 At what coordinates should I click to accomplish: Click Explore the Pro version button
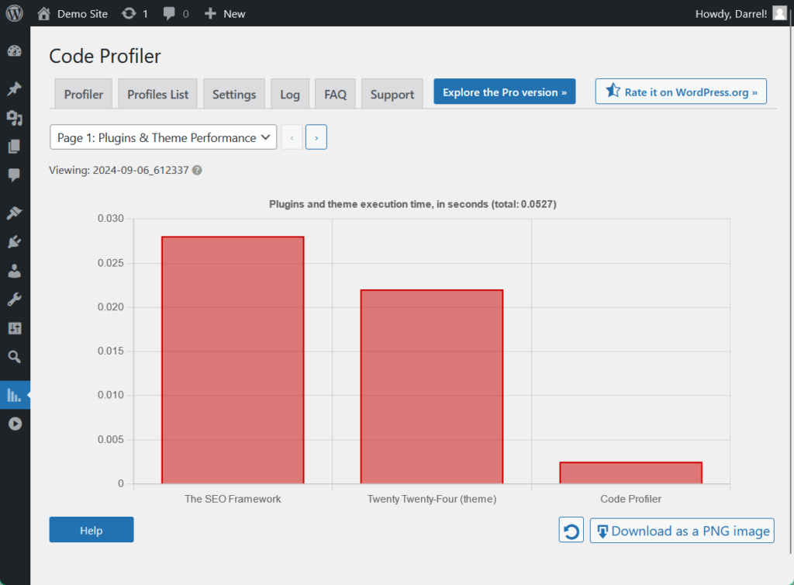coord(504,92)
